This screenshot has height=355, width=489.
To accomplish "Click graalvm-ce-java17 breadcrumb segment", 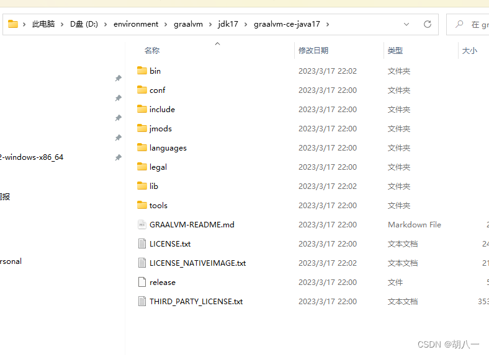I will 287,24.
